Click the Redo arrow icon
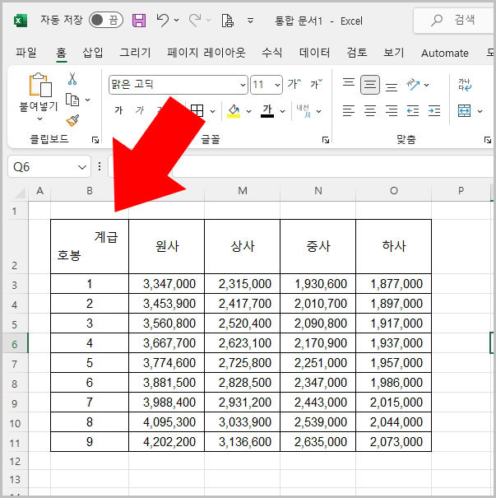This screenshot has width=496, height=498. click(x=195, y=21)
